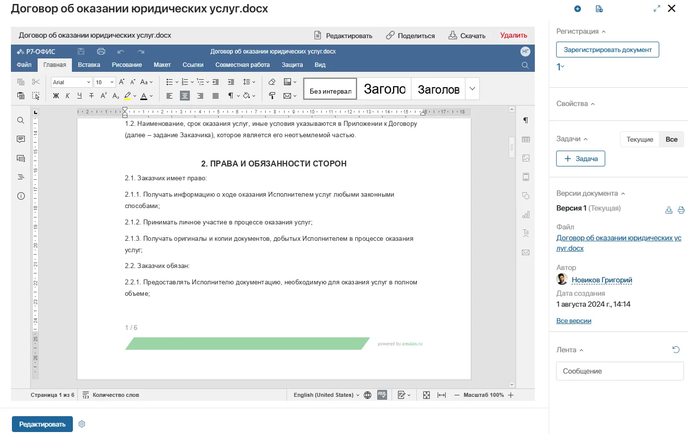Download version 1 of the document
Viewport: 688px width, 434px height.
click(669, 210)
